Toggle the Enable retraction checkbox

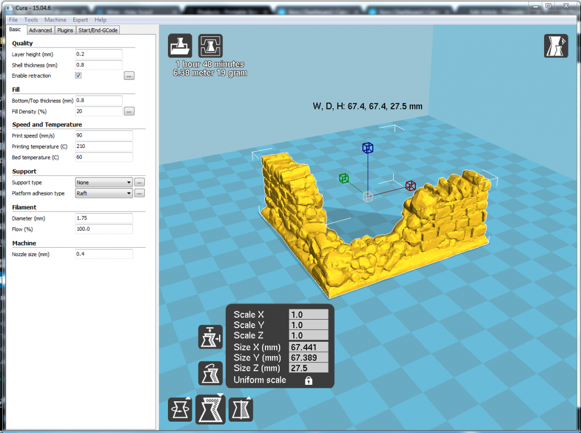click(78, 75)
